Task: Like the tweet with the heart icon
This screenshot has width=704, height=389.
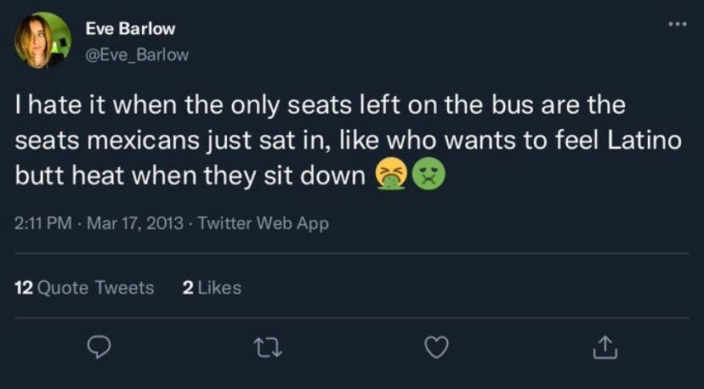Action: 436,347
